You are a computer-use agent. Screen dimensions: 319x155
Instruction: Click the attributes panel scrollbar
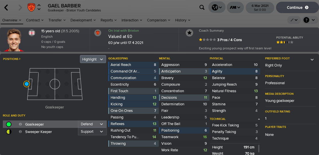pos(259,148)
